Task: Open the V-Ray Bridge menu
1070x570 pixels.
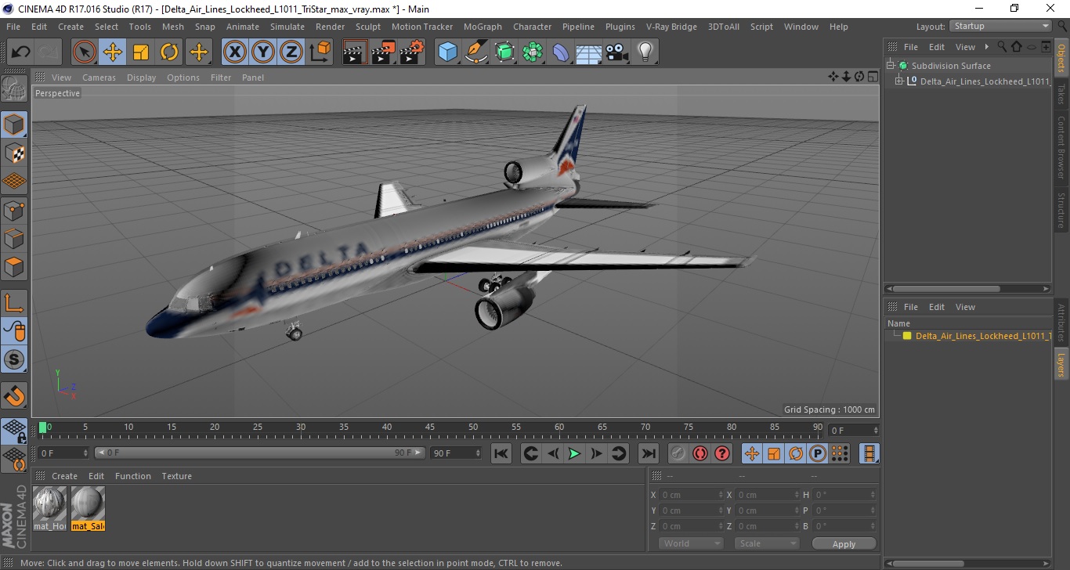Action: click(671, 27)
